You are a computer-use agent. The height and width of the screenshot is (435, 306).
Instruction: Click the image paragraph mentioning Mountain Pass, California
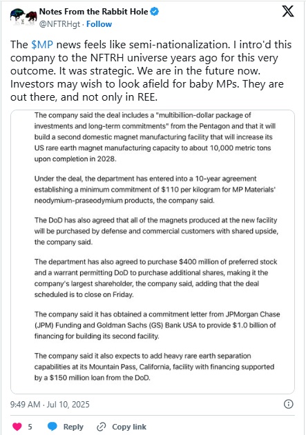pyautogui.click(x=154, y=367)
